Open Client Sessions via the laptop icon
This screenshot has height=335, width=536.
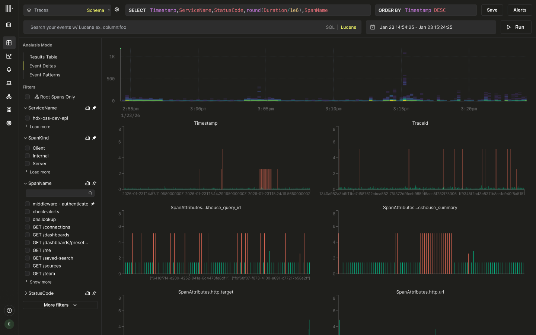(x=9, y=83)
